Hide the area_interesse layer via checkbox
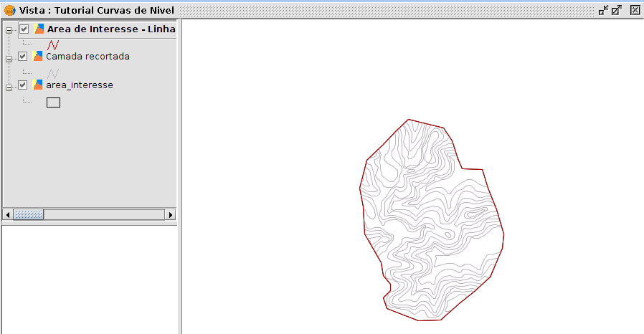 click(x=24, y=85)
